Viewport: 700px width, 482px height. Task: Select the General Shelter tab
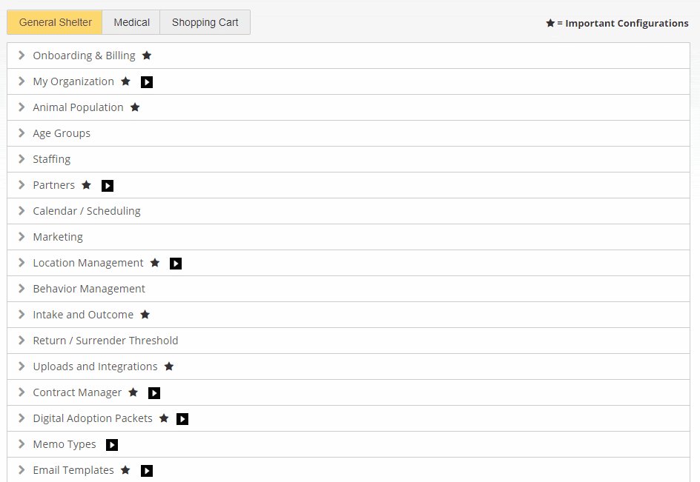(x=55, y=22)
